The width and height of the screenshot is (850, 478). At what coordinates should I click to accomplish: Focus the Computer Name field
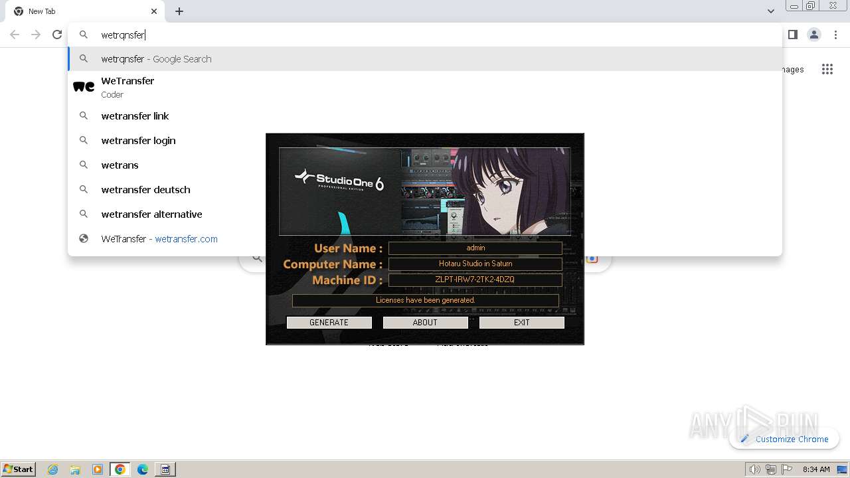(475, 264)
